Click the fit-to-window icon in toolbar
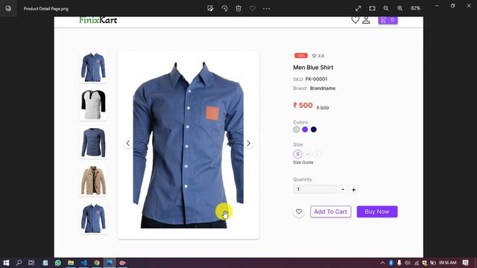The height and width of the screenshot is (268, 477). pyautogui.click(x=372, y=8)
